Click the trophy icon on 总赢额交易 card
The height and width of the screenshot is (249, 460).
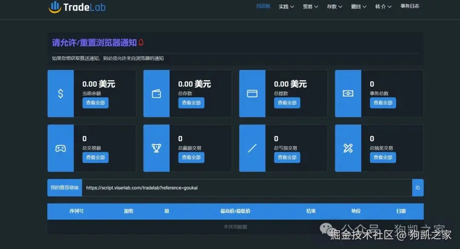[x=156, y=148]
